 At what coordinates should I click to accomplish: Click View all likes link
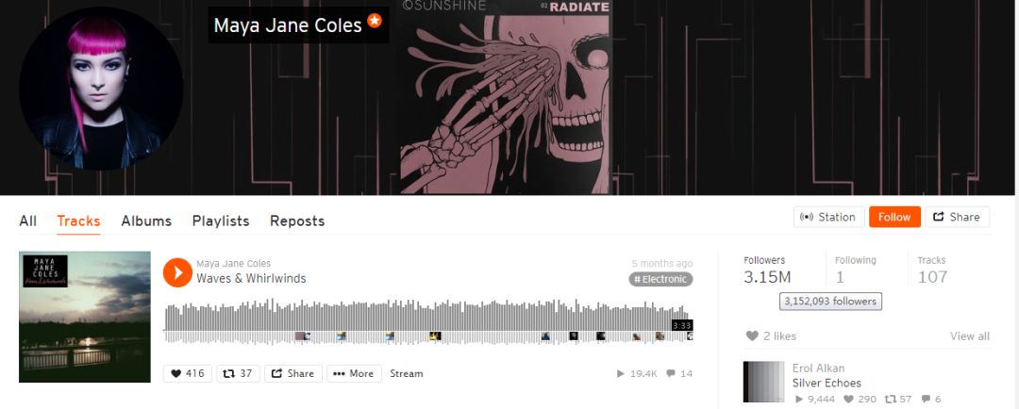pos(970,335)
